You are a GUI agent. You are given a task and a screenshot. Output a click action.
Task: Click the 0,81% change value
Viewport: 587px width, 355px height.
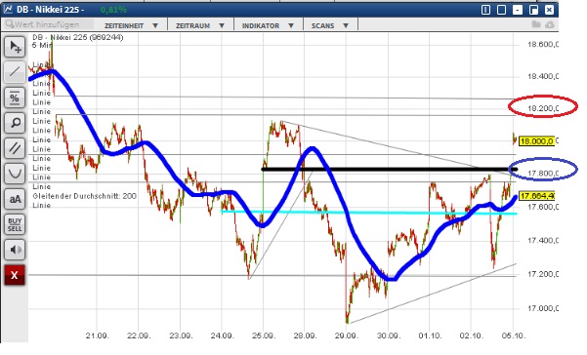pos(113,10)
